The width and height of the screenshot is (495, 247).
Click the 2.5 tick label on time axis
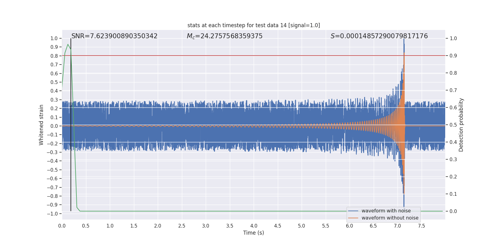coord(182,226)
